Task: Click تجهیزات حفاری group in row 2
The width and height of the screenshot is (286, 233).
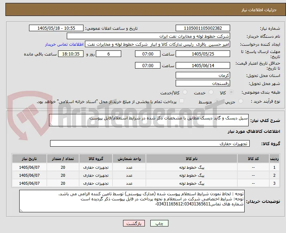Action: point(96,175)
